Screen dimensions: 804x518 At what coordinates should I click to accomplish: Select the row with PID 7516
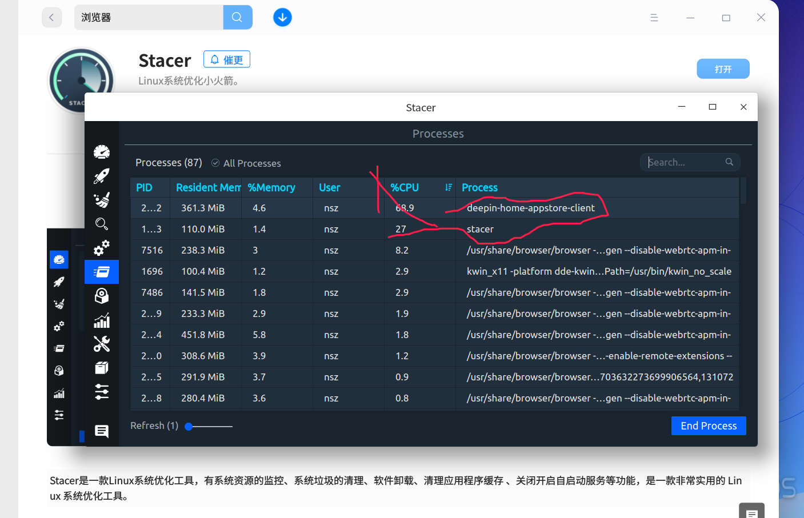(x=434, y=250)
